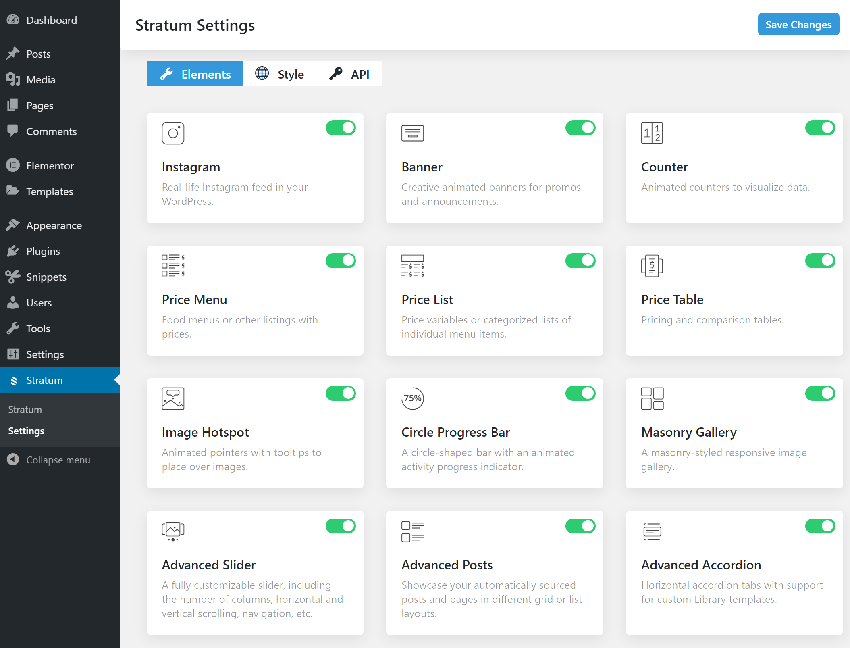This screenshot has height=648, width=850.
Task: Click the Price Table card title
Action: [672, 300]
